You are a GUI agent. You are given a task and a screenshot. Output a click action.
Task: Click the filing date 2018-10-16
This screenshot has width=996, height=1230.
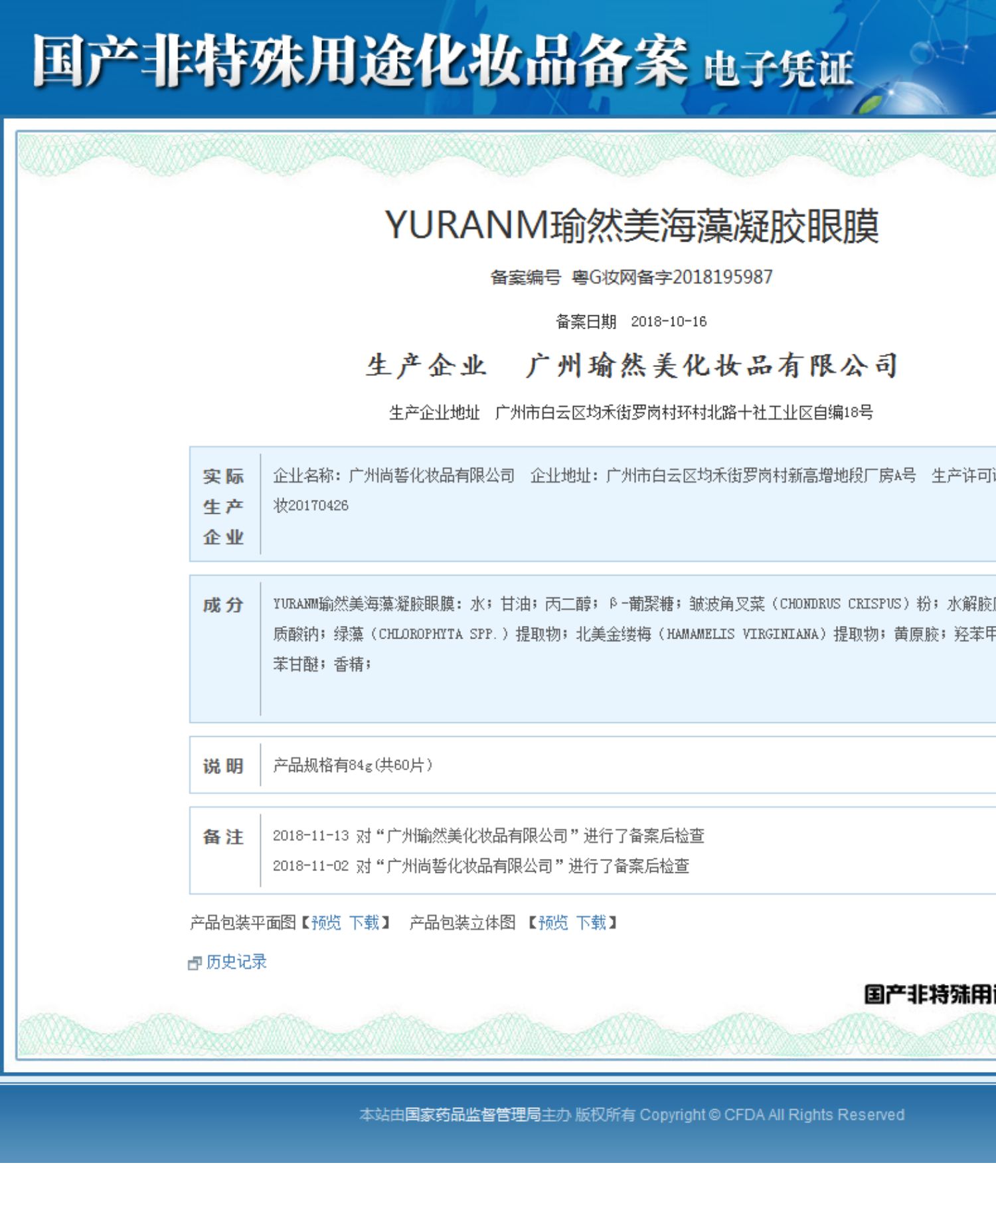click(x=669, y=322)
